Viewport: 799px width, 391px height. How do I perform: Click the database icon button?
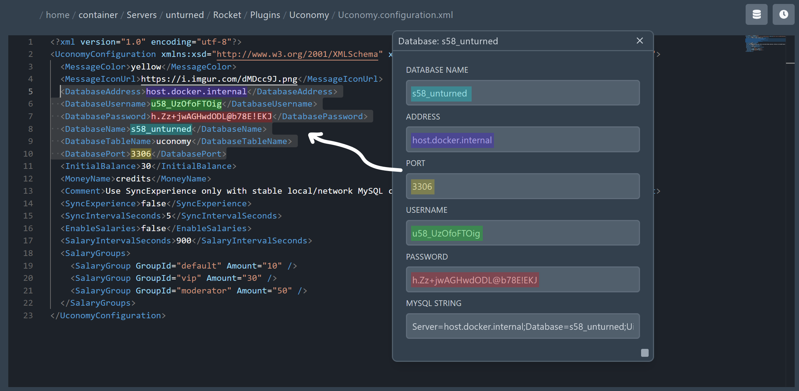click(x=756, y=14)
